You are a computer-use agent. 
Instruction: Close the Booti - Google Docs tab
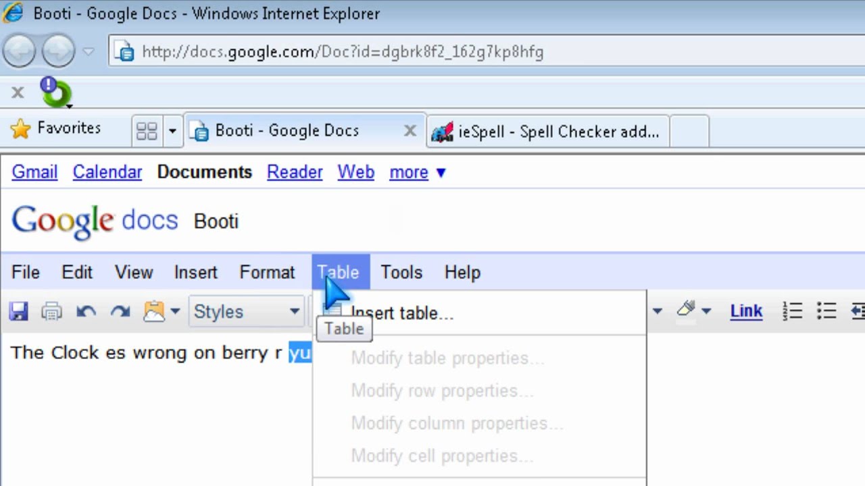click(410, 131)
